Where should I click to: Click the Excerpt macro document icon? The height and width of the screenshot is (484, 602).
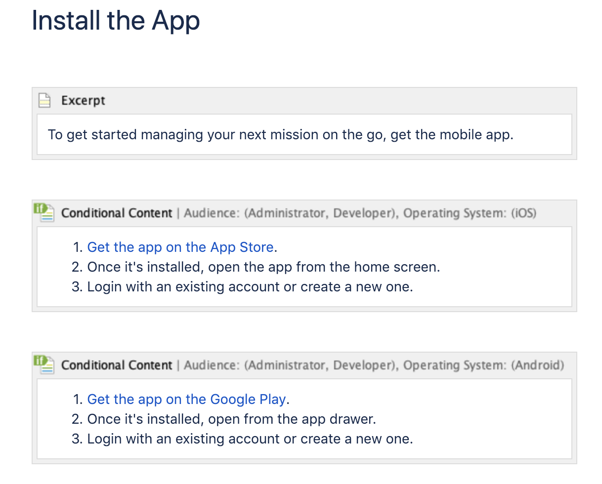click(x=44, y=100)
